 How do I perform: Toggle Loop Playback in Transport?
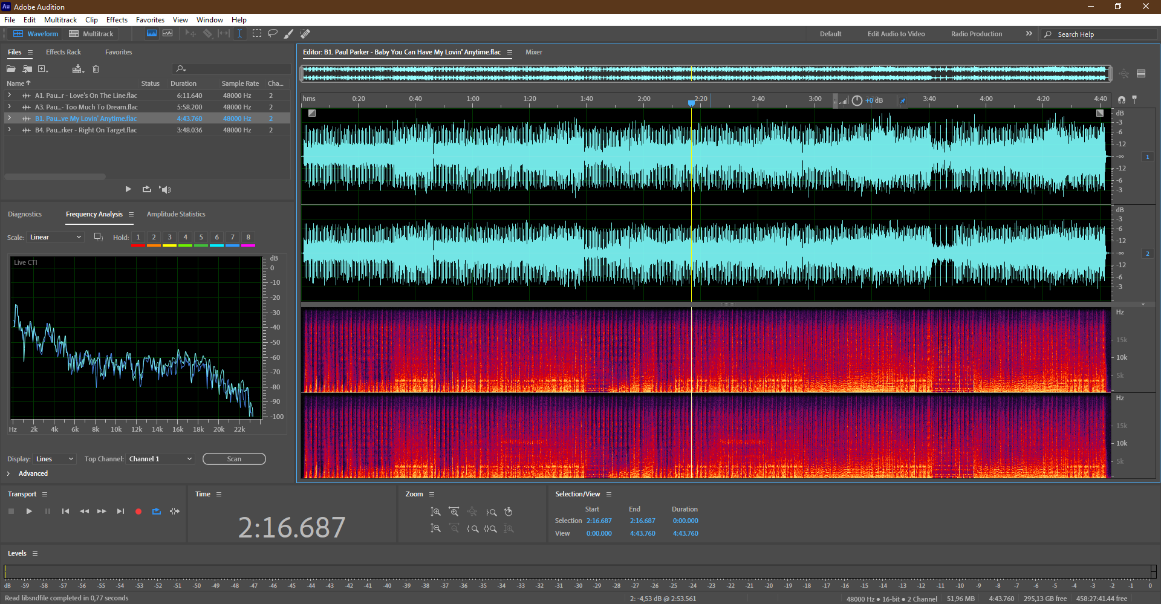point(157,511)
